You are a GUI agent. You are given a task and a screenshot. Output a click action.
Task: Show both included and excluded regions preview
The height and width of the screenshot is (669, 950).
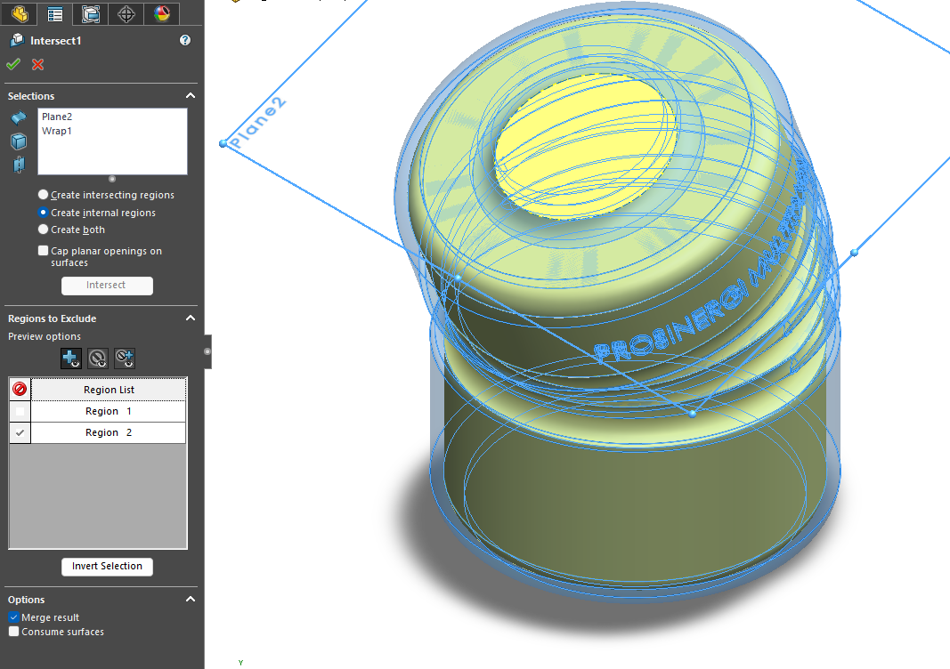click(125, 359)
